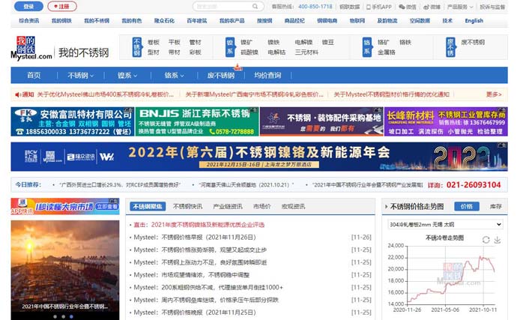The image size is (517, 320).
Task: Switch to the 宏观资讯 tab
Action: [x=293, y=207]
